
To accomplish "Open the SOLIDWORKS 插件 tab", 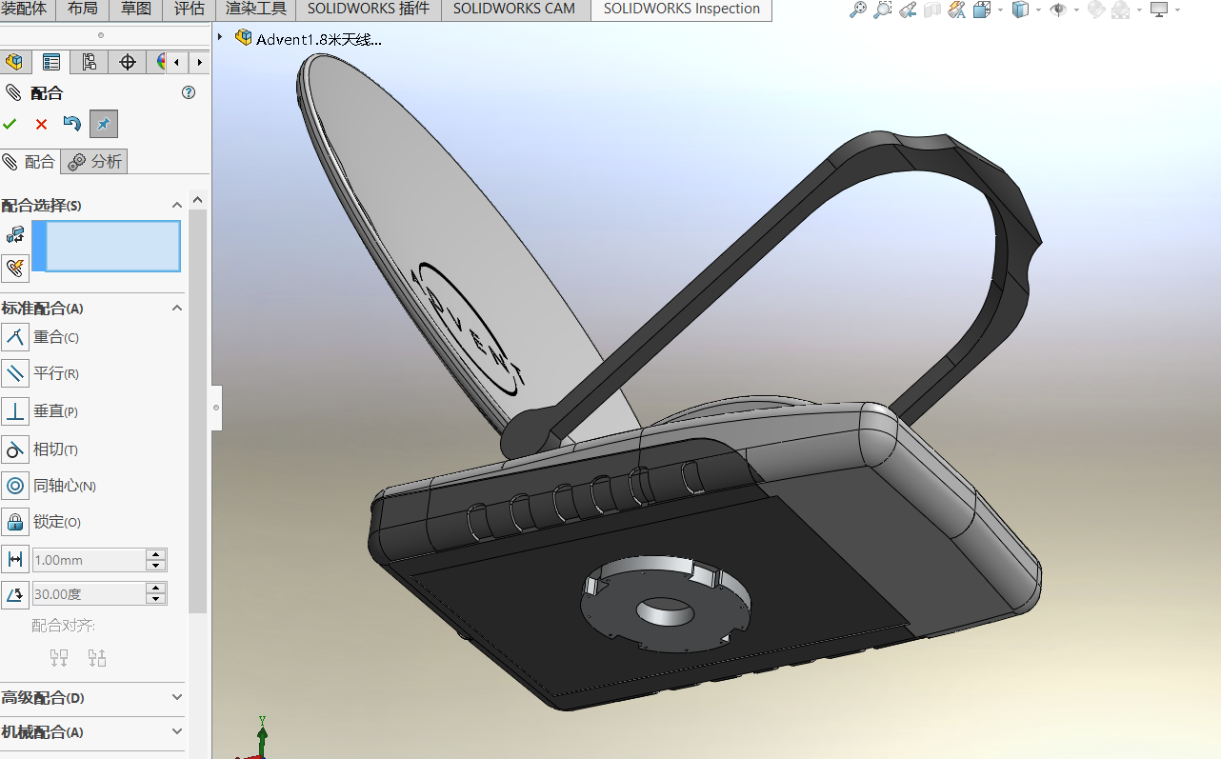I will click(x=369, y=10).
